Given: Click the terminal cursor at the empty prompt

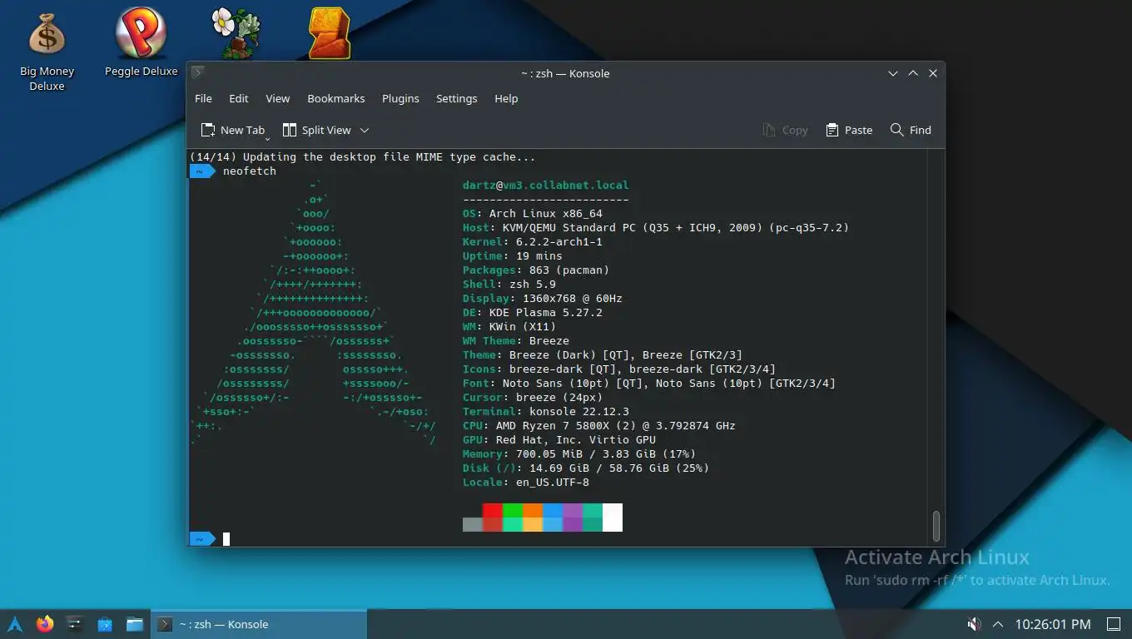Looking at the screenshot, I should (226, 539).
